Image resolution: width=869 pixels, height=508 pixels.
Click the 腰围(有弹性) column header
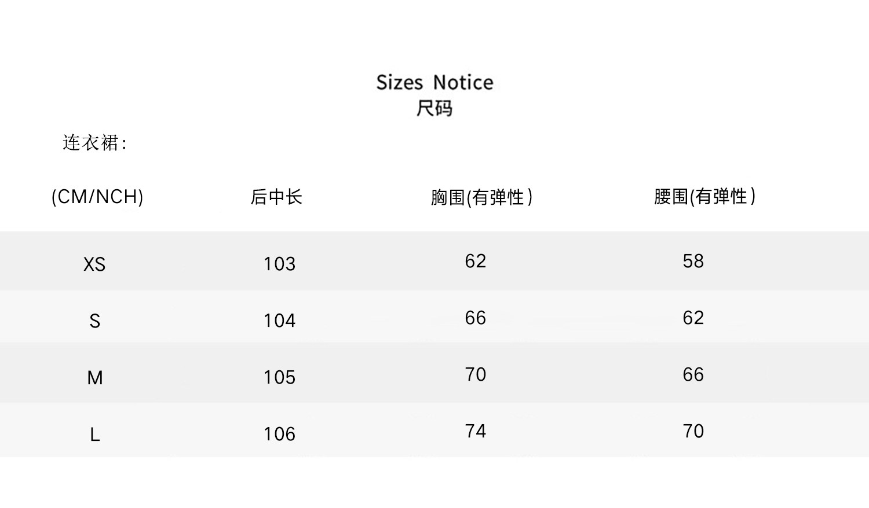coord(704,197)
